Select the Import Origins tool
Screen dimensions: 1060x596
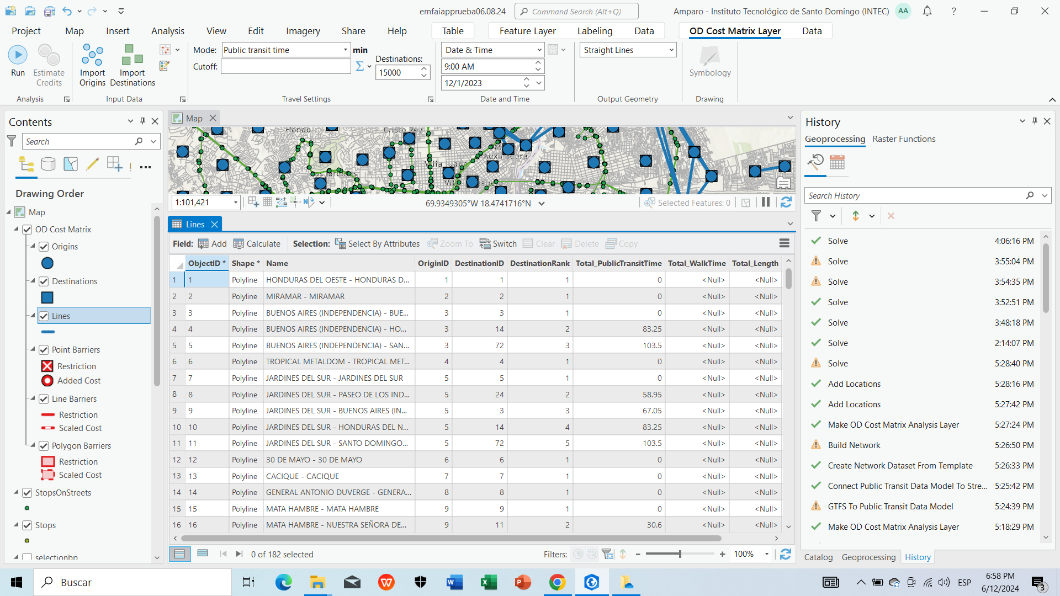(x=92, y=65)
